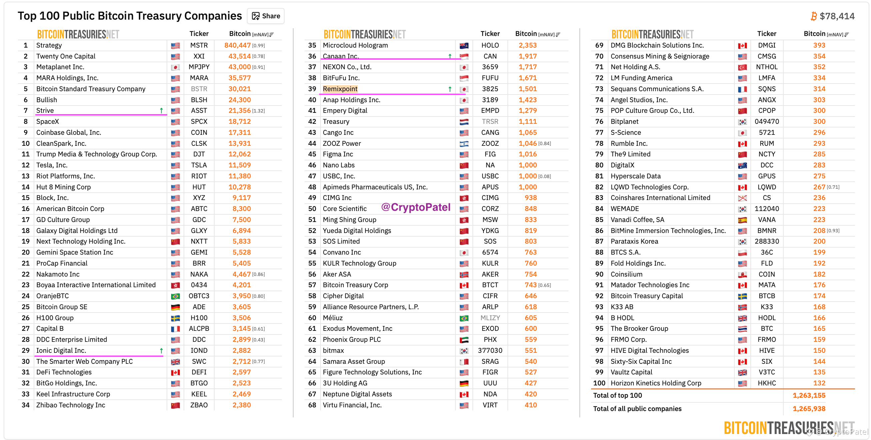Image resolution: width=871 pixels, height=440 pixels.
Task: Click the Netherlands flag in the Treasury row
Action: 464,122
